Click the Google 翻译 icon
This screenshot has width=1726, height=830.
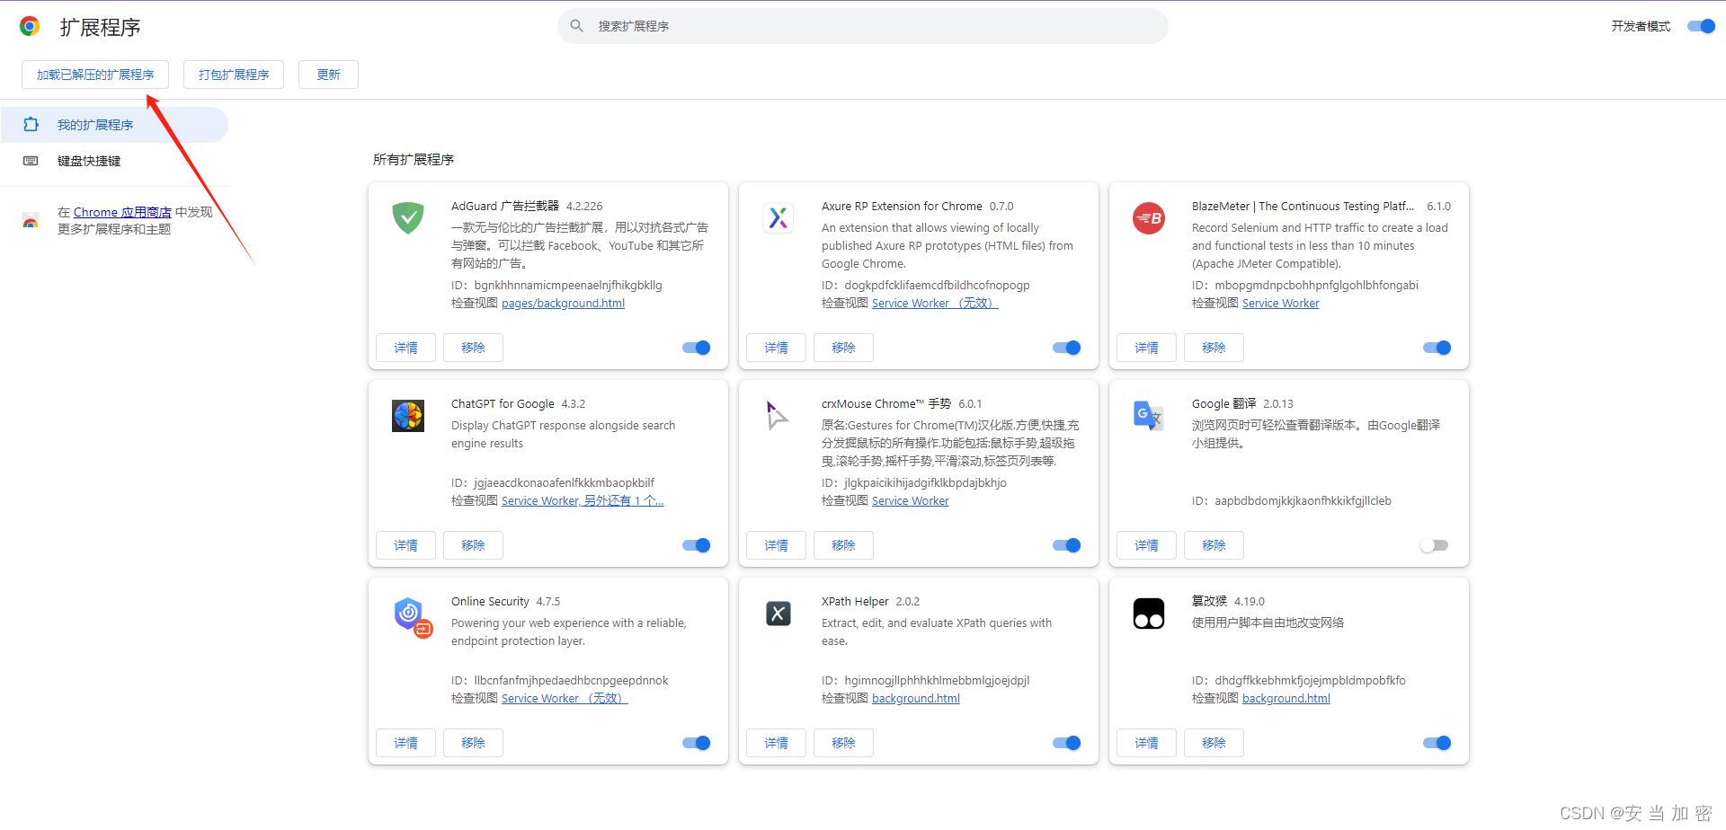click(1149, 415)
